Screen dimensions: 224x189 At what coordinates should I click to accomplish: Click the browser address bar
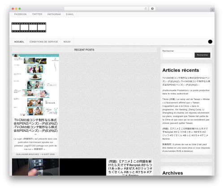pos(106,8)
